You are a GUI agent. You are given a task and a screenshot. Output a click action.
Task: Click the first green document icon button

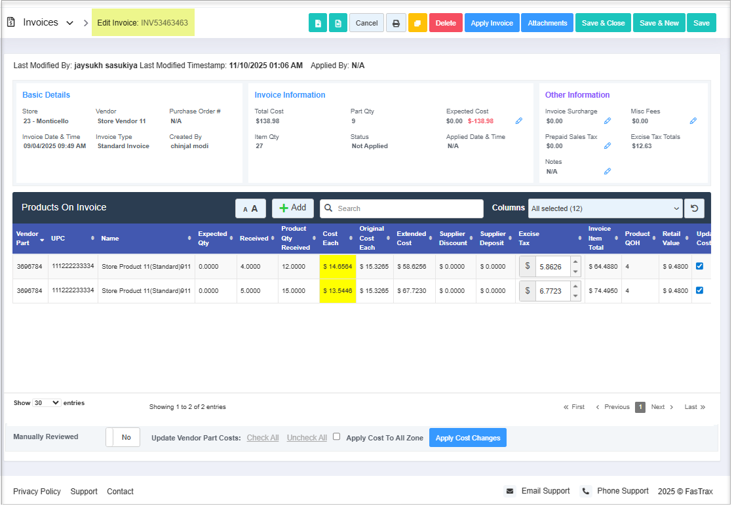point(318,23)
